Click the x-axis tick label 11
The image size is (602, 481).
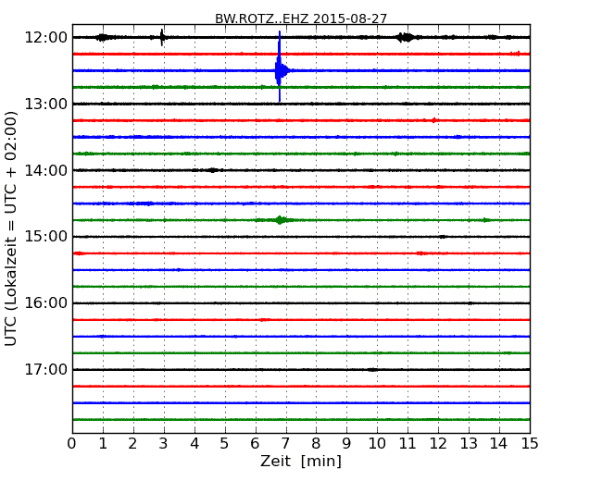pyautogui.click(x=408, y=444)
